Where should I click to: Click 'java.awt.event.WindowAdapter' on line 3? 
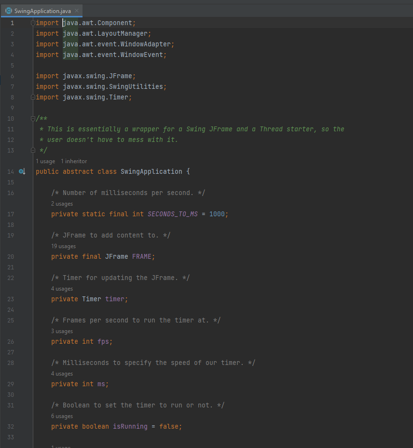[117, 44]
